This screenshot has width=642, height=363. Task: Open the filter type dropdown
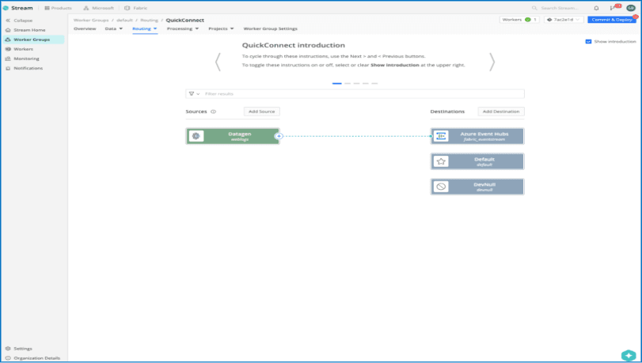(x=194, y=94)
